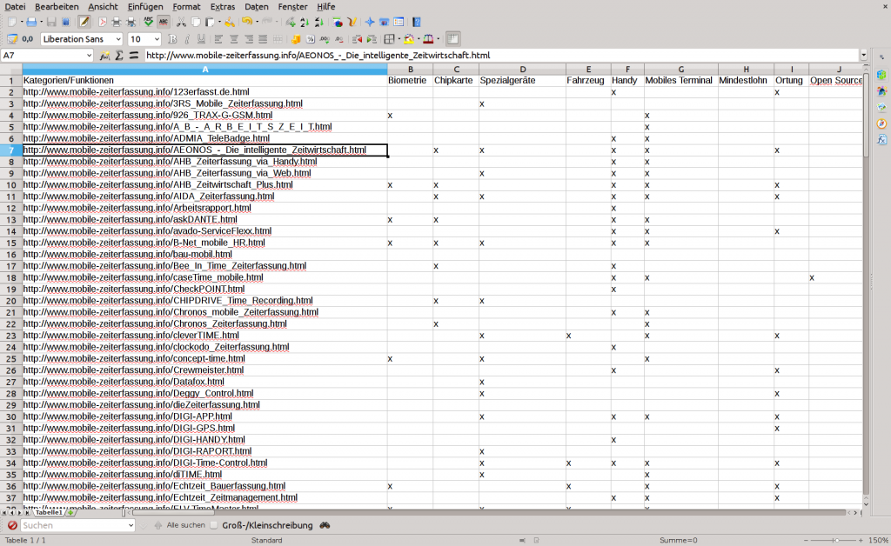Select the Tabelle1 sheet tab

49,513
